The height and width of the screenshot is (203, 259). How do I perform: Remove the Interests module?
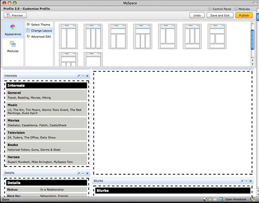pyautogui.click(x=87, y=76)
